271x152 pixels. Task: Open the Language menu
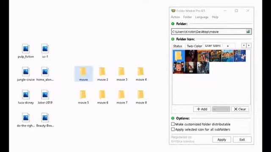(202, 17)
